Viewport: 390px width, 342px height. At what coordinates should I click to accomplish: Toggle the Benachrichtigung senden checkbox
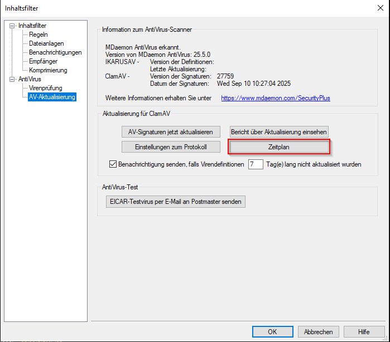click(x=113, y=164)
